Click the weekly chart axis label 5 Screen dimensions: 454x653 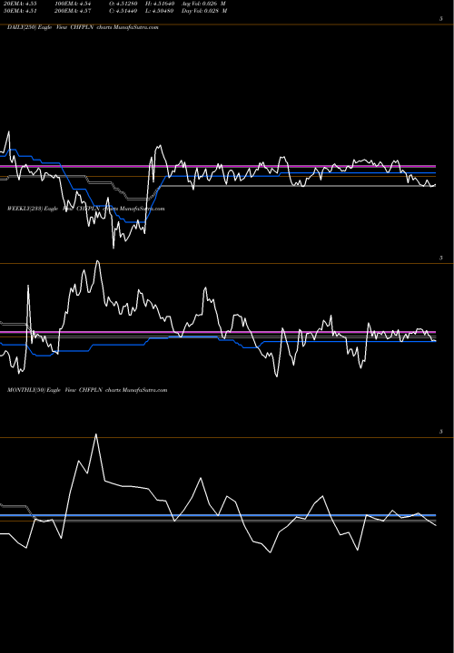(x=440, y=258)
